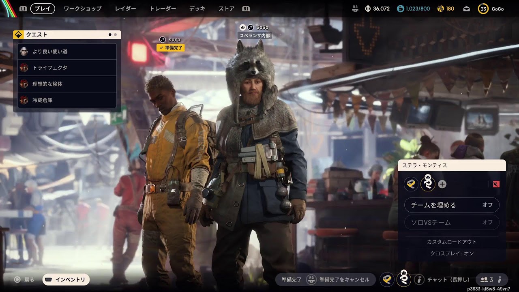519x292 pixels.
Task: Click the R1 shoulder button icon
Action: [246, 9]
